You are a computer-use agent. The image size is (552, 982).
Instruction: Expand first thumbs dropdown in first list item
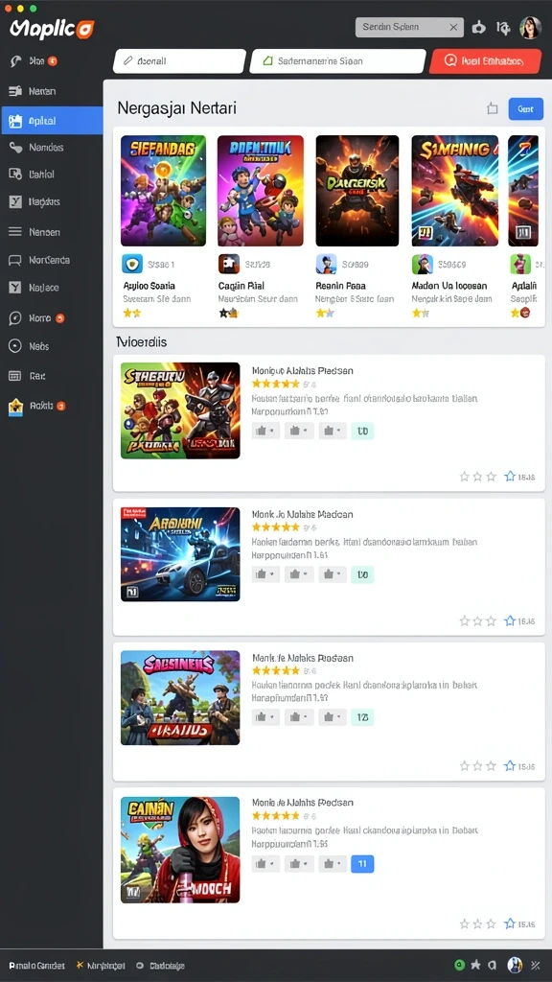pyautogui.click(x=266, y=431)
